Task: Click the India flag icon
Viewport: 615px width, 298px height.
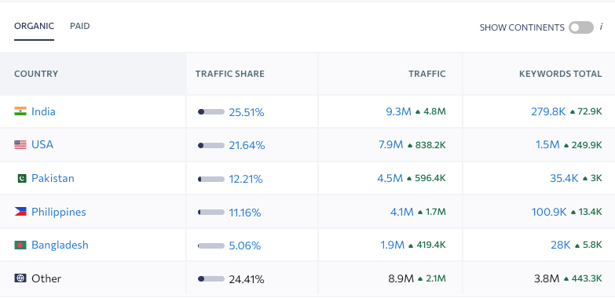Action: pos(20,111)
